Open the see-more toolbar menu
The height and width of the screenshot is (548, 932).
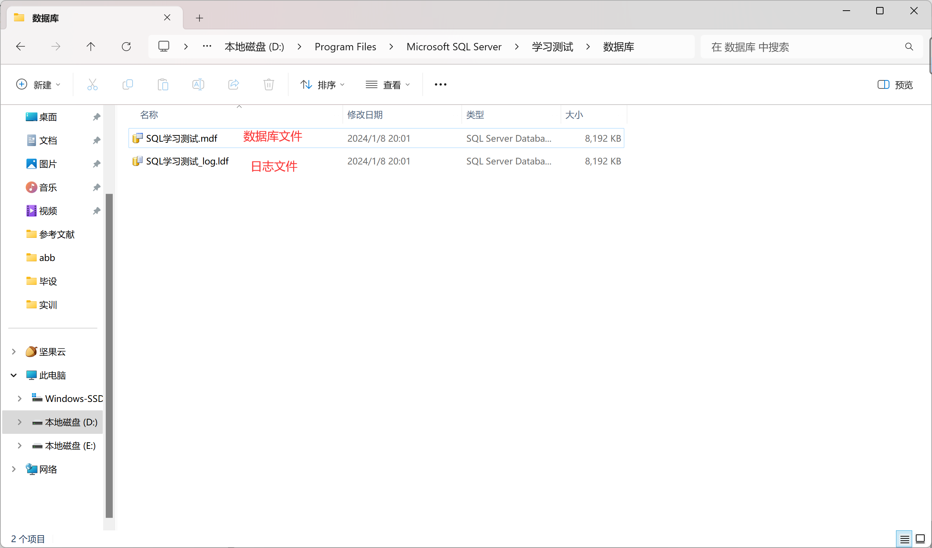coord(440,84)
